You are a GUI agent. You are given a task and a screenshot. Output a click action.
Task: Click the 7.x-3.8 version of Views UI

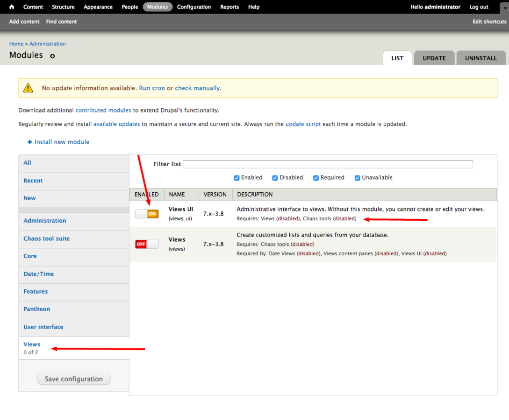pos(213,214)
